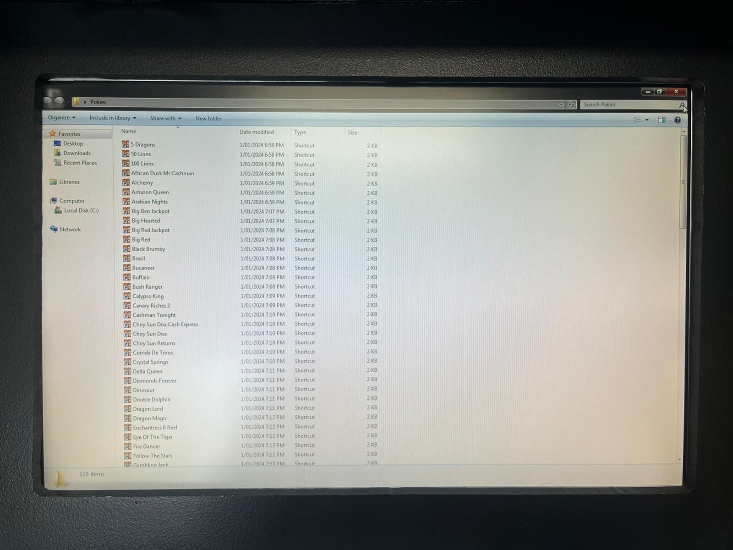
Task: Open the Share with menu
Action: point(166,118)
